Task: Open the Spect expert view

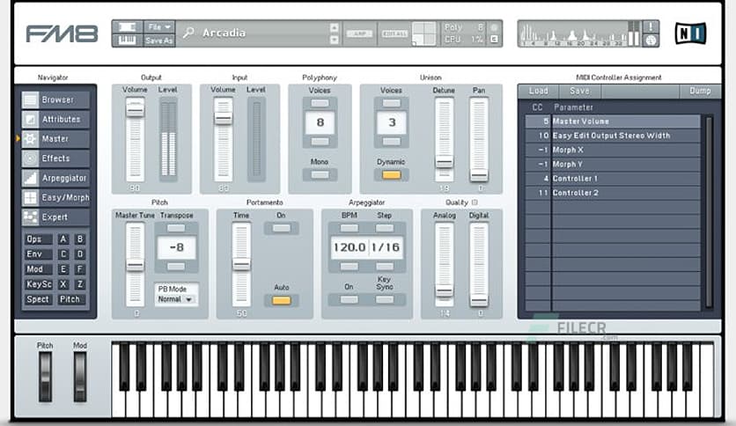Action: 38,299
